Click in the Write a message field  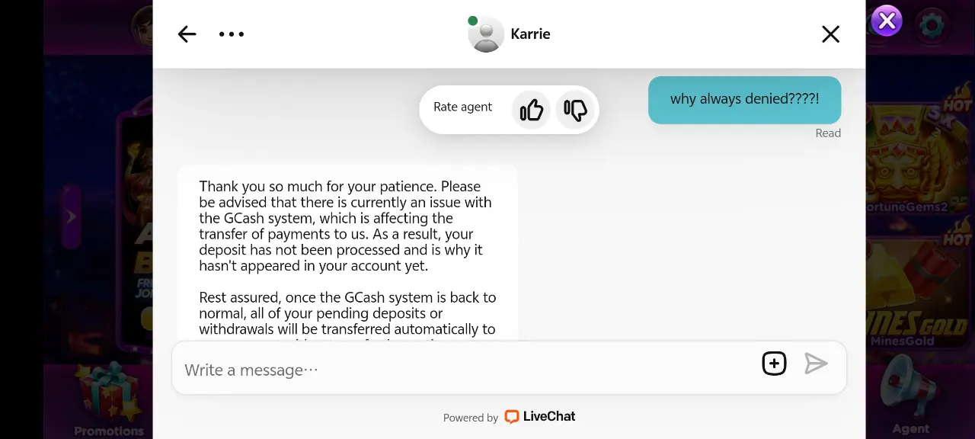click(465, 370)
